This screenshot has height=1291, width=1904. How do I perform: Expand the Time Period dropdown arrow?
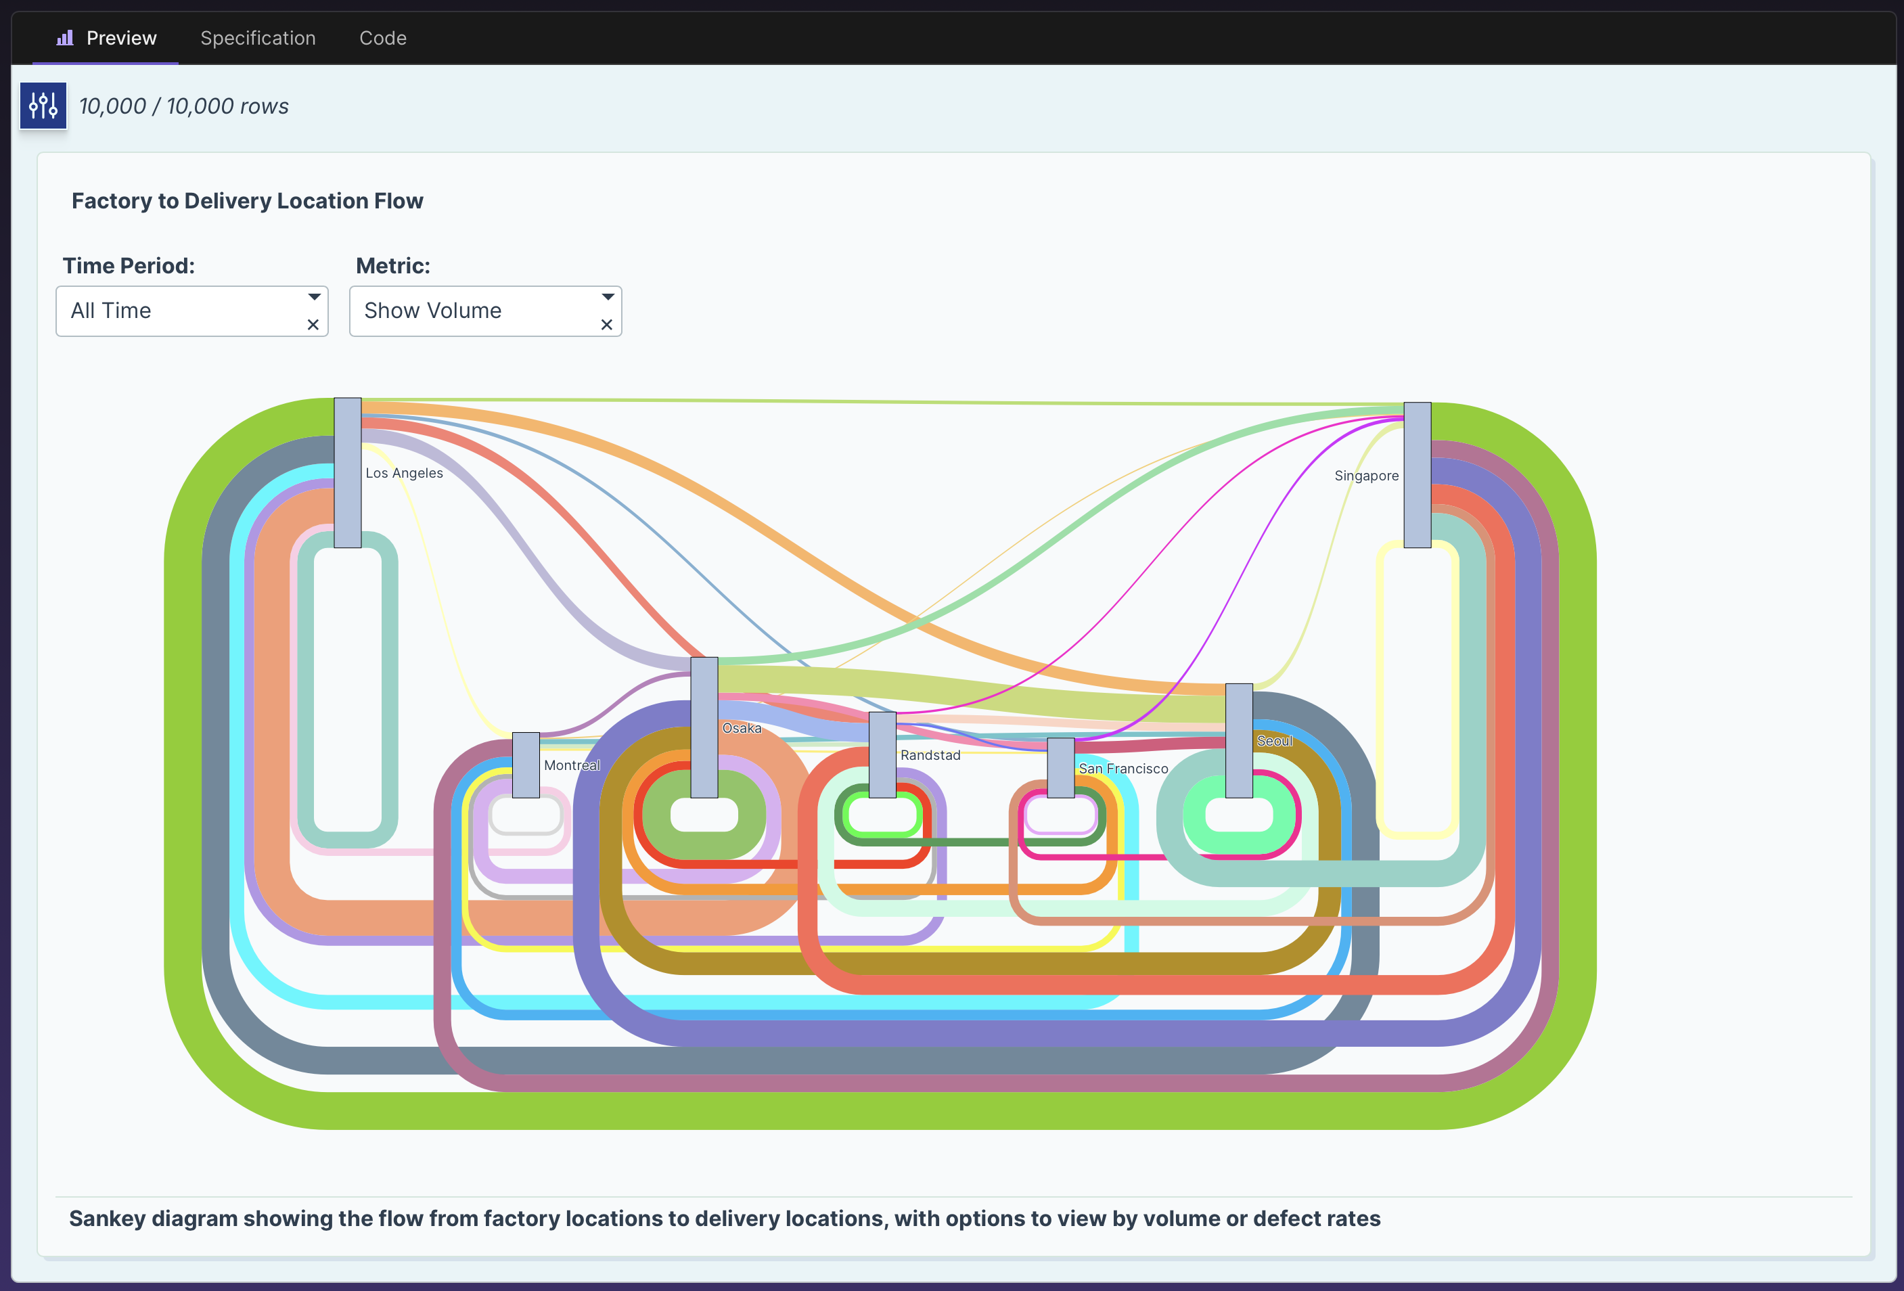point(314,296)
